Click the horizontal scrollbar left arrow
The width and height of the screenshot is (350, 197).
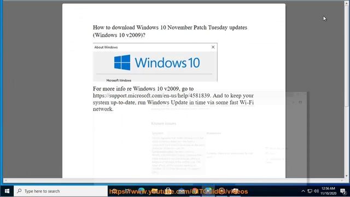[x=5, y=180]
